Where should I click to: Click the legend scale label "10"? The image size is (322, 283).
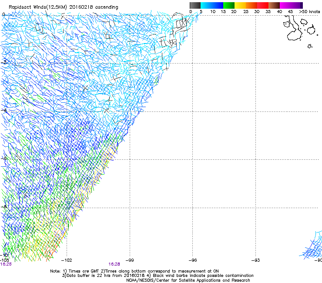213,12
